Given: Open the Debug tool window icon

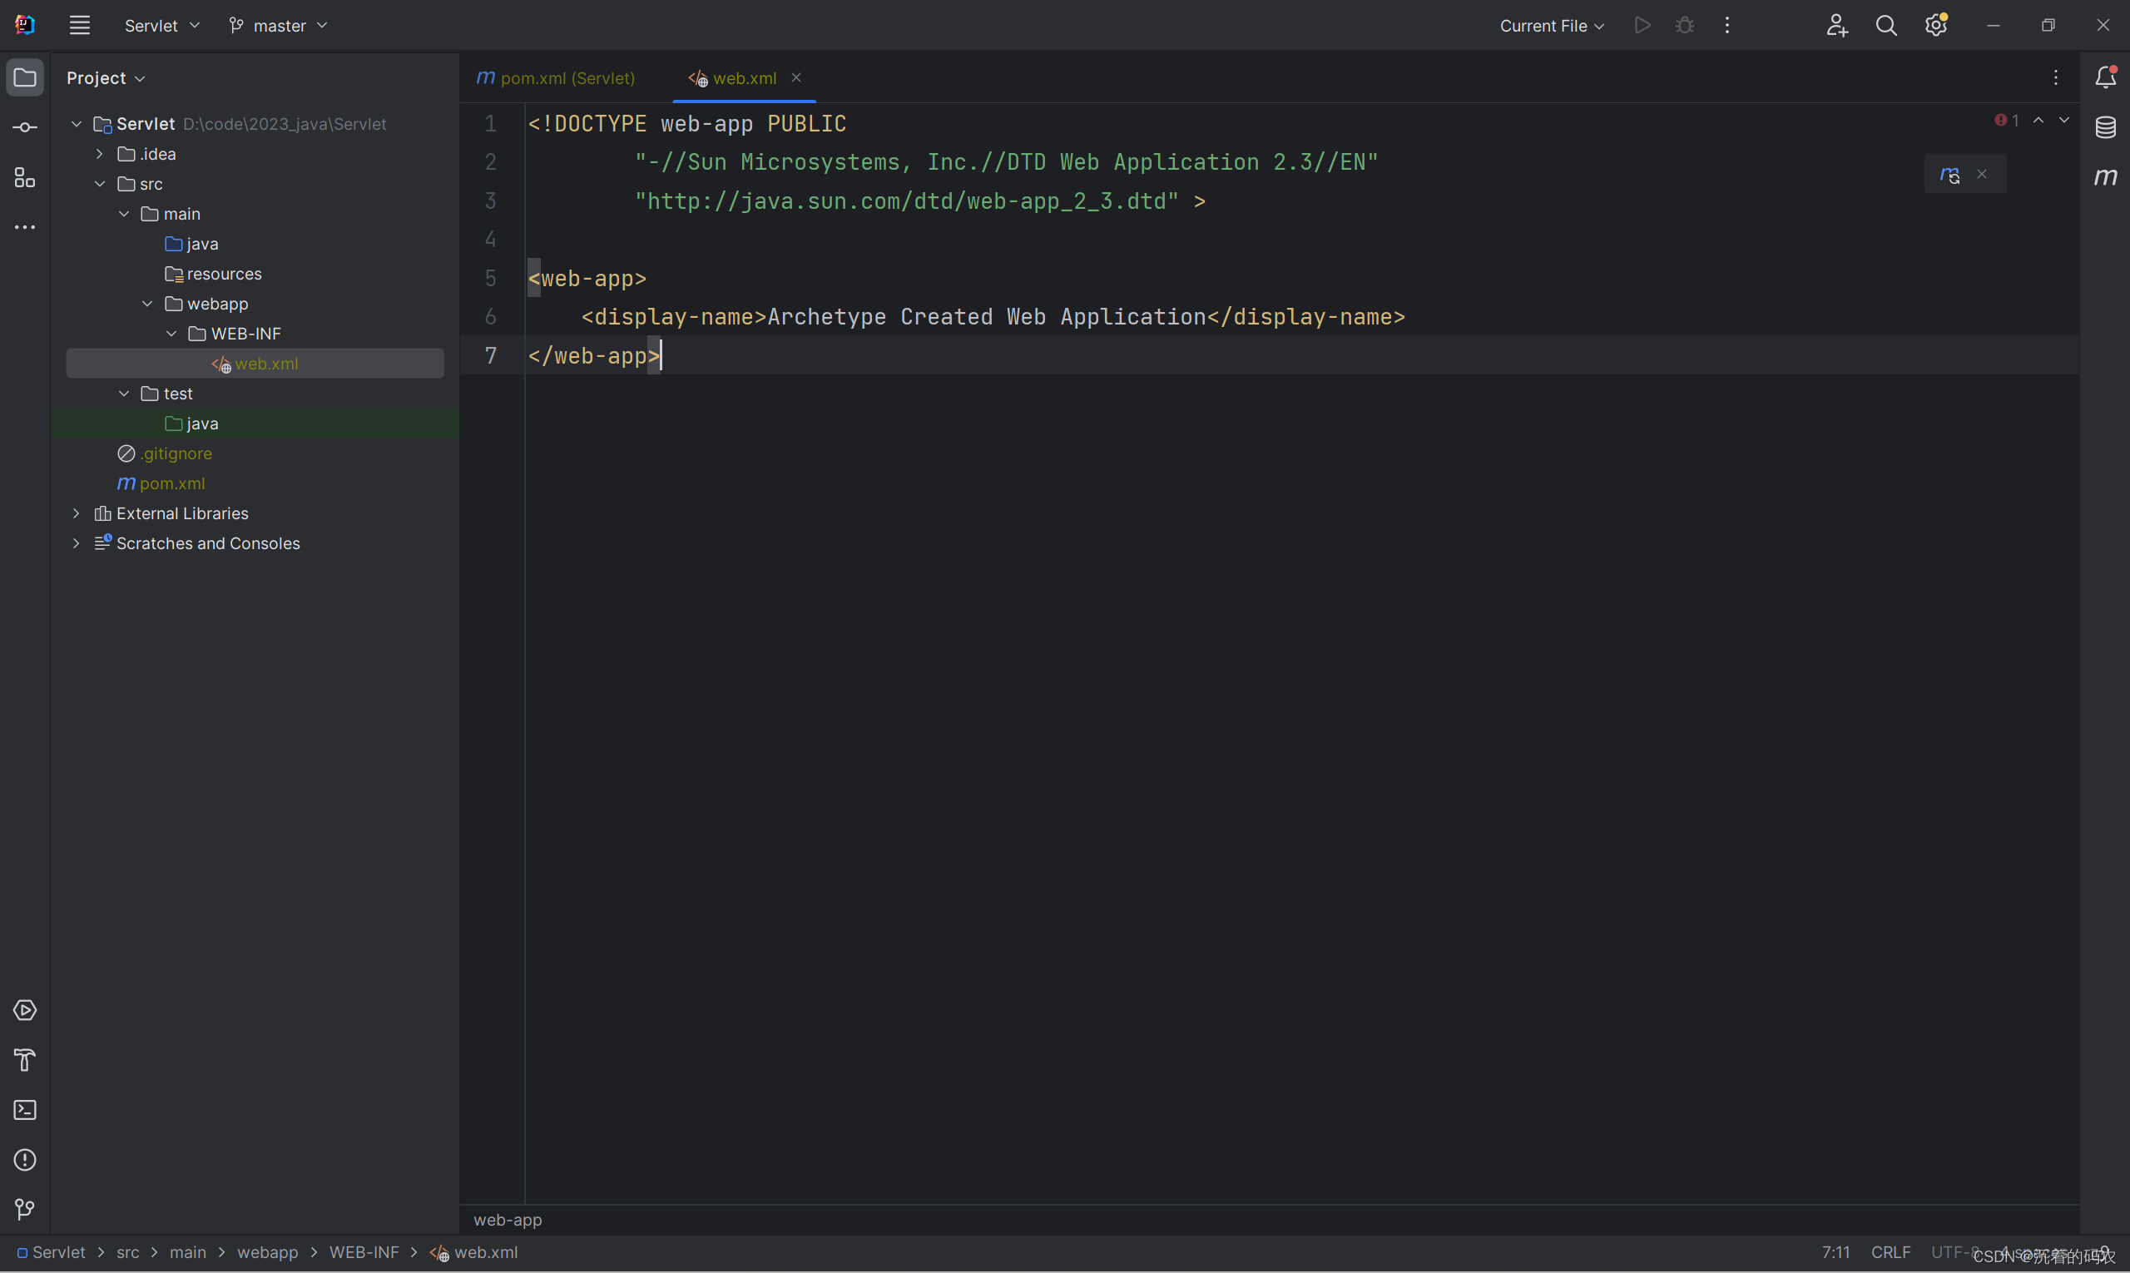Looking at the screenshot, I should 1685,26.
